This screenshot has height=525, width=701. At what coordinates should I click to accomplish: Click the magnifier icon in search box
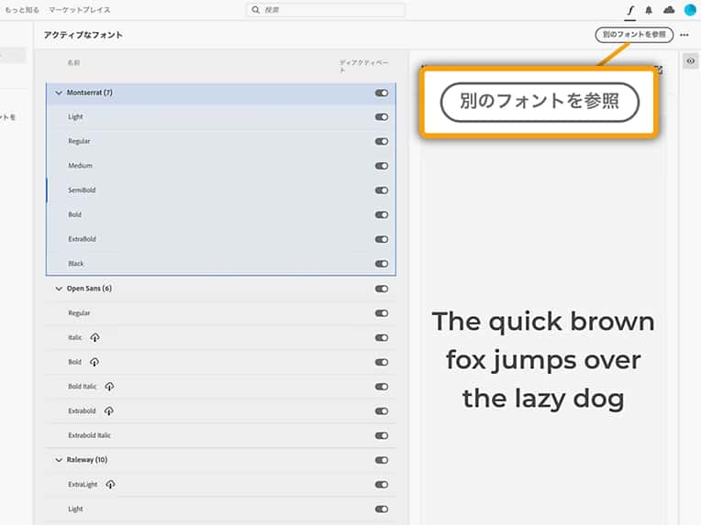pos(255,10)
